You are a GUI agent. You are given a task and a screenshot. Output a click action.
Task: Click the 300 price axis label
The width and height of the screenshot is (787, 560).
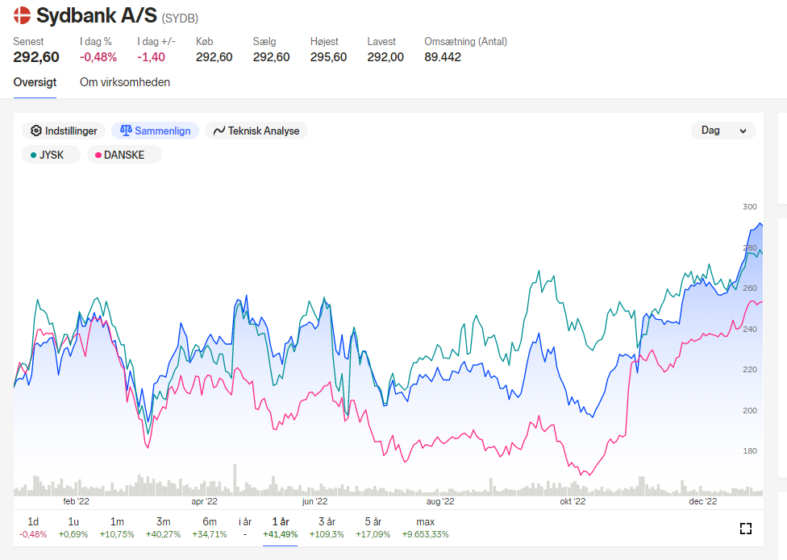[x=750, y=206]
